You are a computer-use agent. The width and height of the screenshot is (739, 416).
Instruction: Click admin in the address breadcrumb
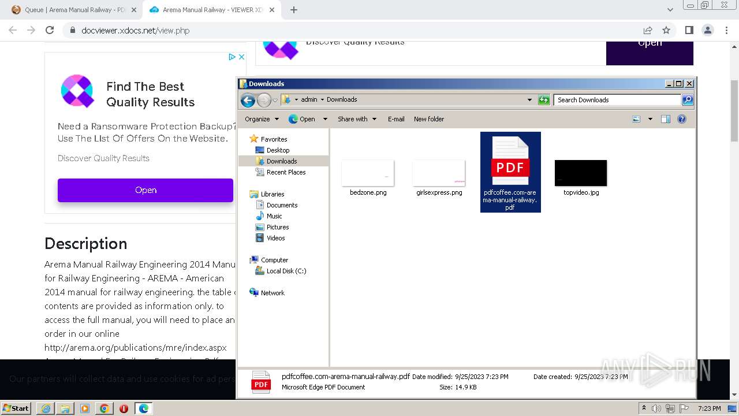click(x=309, y=99)
